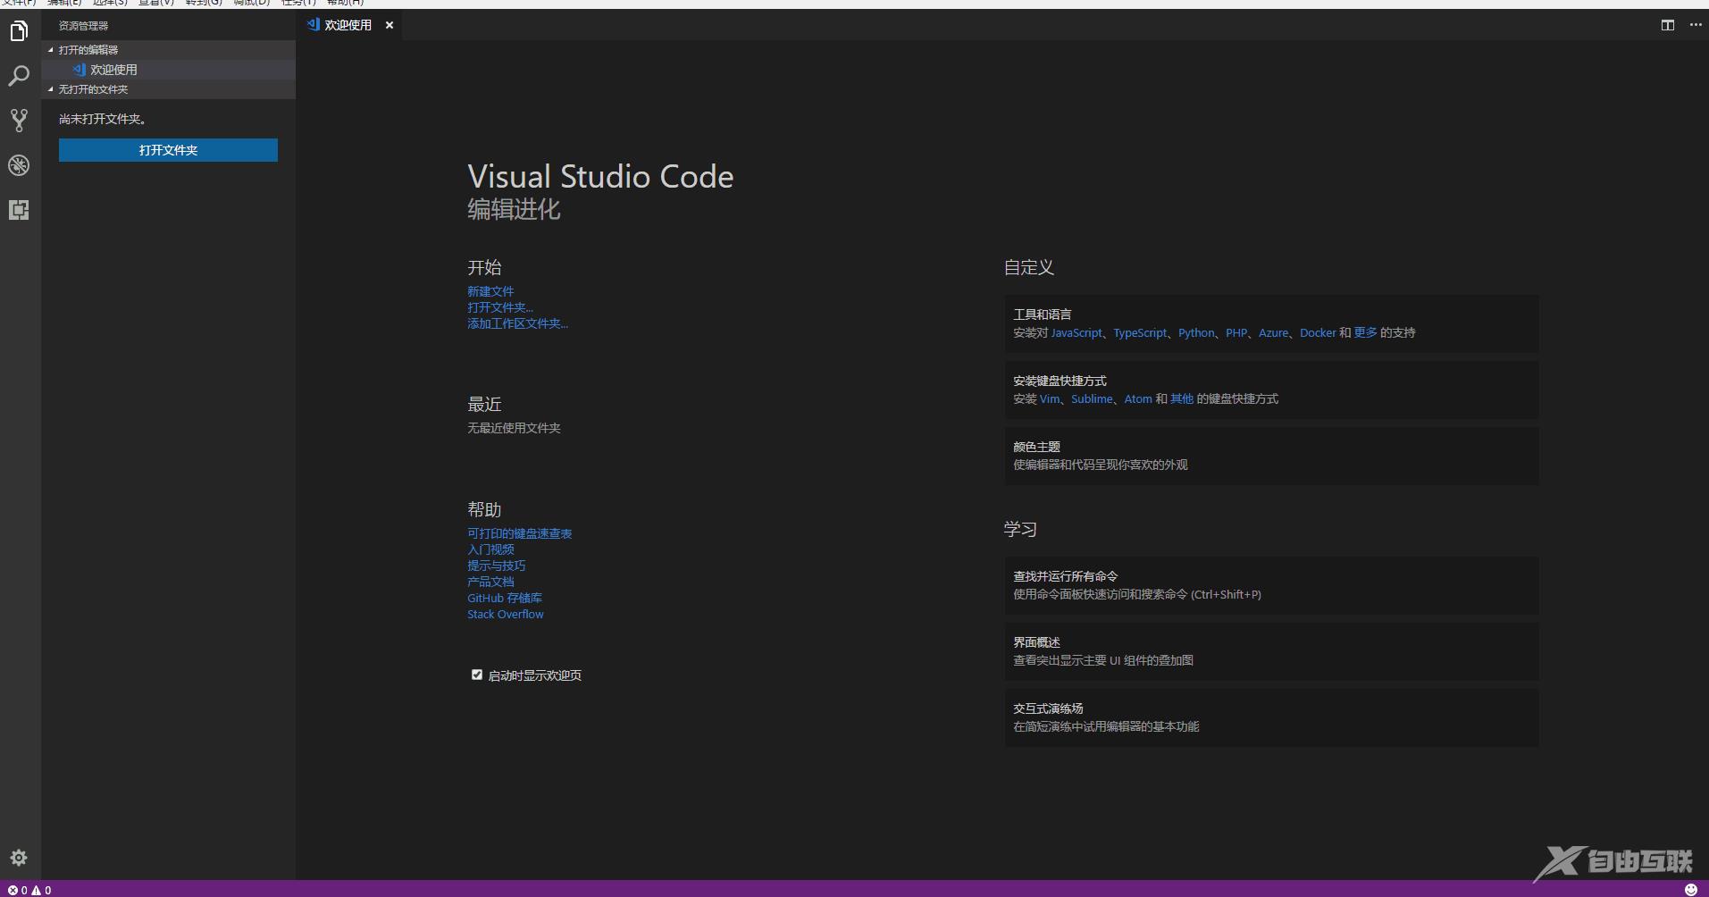This screenshot has width=1709, height=897.
Task: Click the Python language link
Action: coord(1196,332)
